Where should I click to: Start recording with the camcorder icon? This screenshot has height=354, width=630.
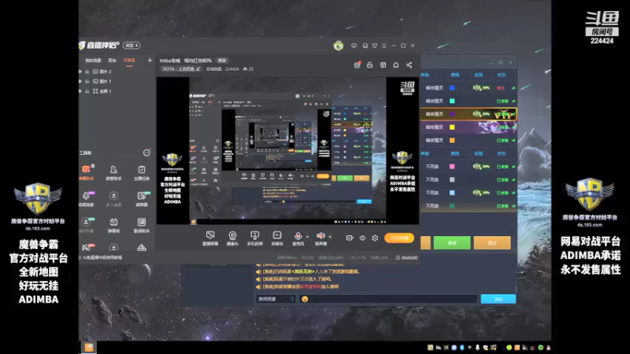point(349,238)
